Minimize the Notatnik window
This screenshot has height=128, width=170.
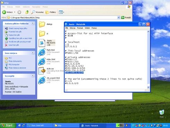click(140, 24)
